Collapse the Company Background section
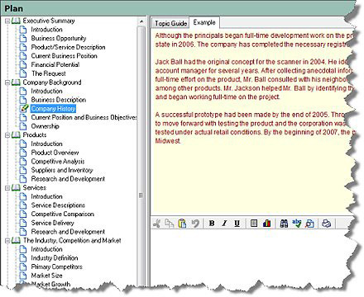 pyautogui.click(x=7, y=82)
